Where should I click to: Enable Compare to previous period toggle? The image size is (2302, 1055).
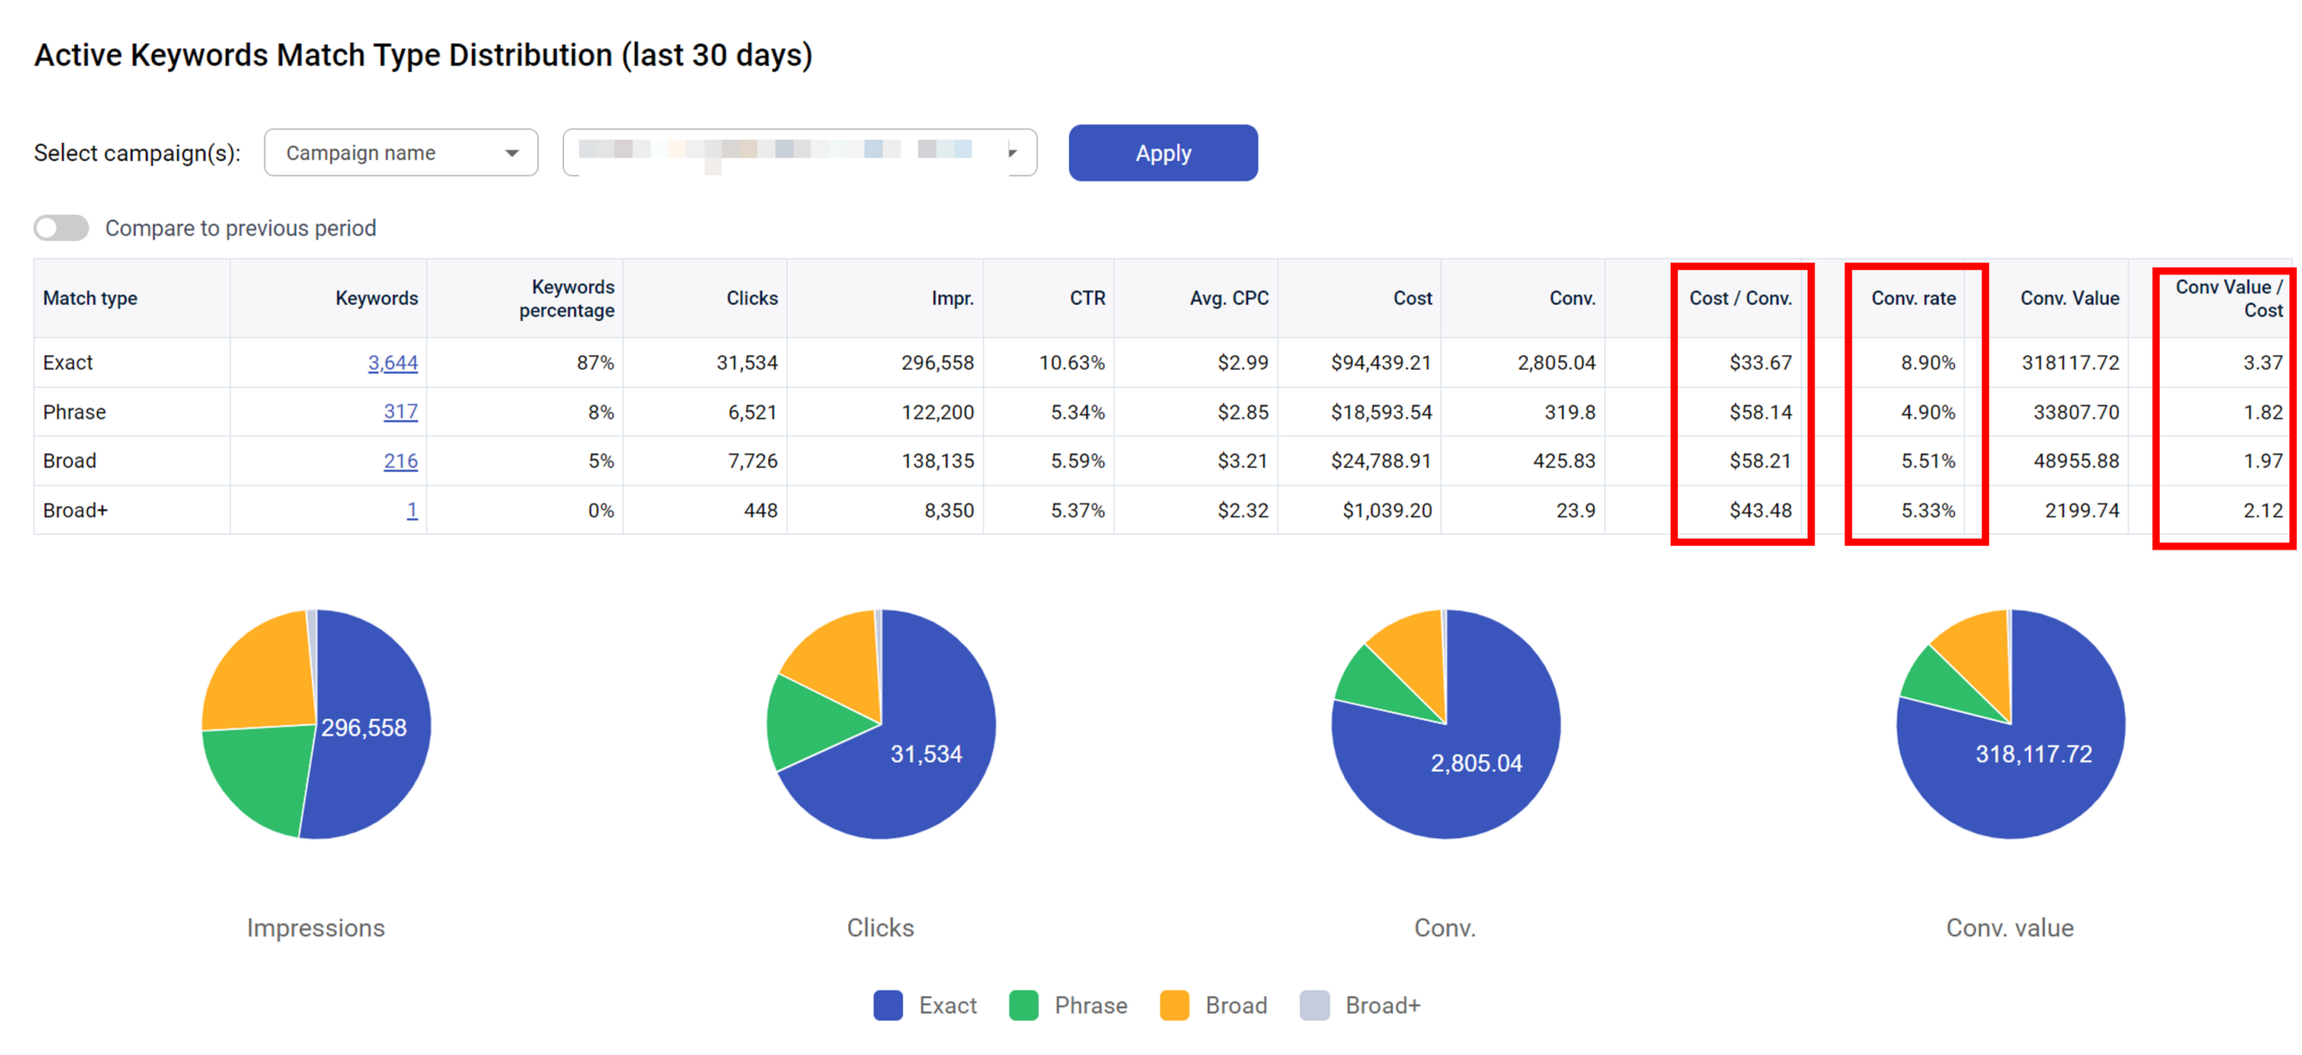click(x=61, y=228)
